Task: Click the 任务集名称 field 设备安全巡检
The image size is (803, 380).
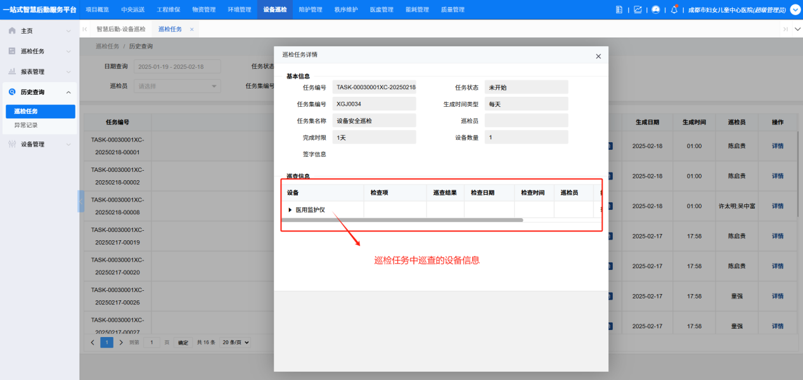Action: pos(374,120)
